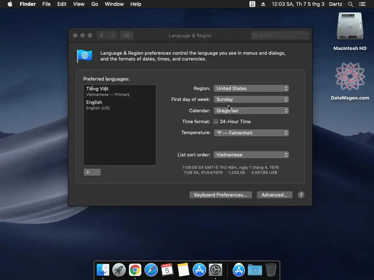374x280 pixels.
Task: Remove language with minus button
Action: click(96, 172)
